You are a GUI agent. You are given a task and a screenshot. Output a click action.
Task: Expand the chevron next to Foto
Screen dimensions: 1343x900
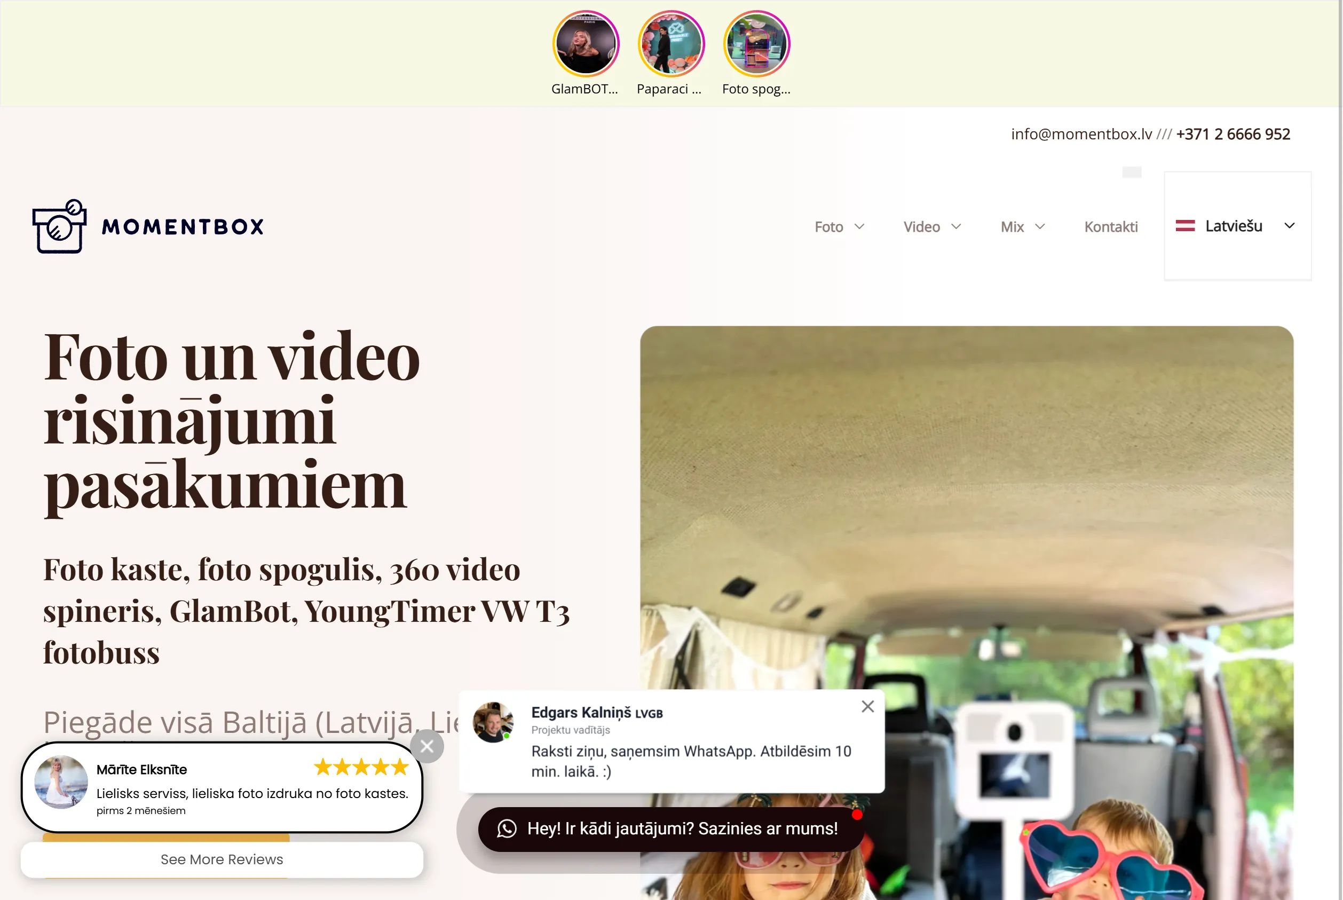pos(859,227)
